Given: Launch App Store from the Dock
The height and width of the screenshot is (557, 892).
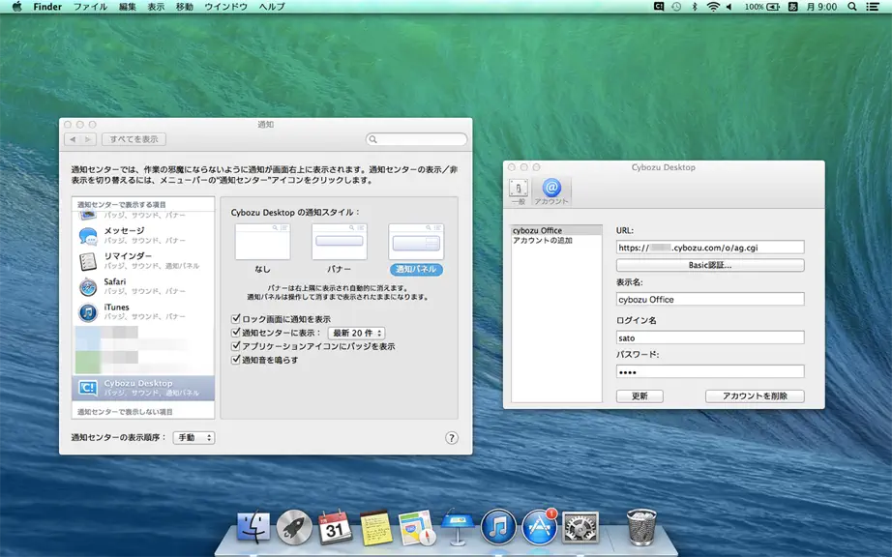Looking at the screenshot, I should click(539, 527).
